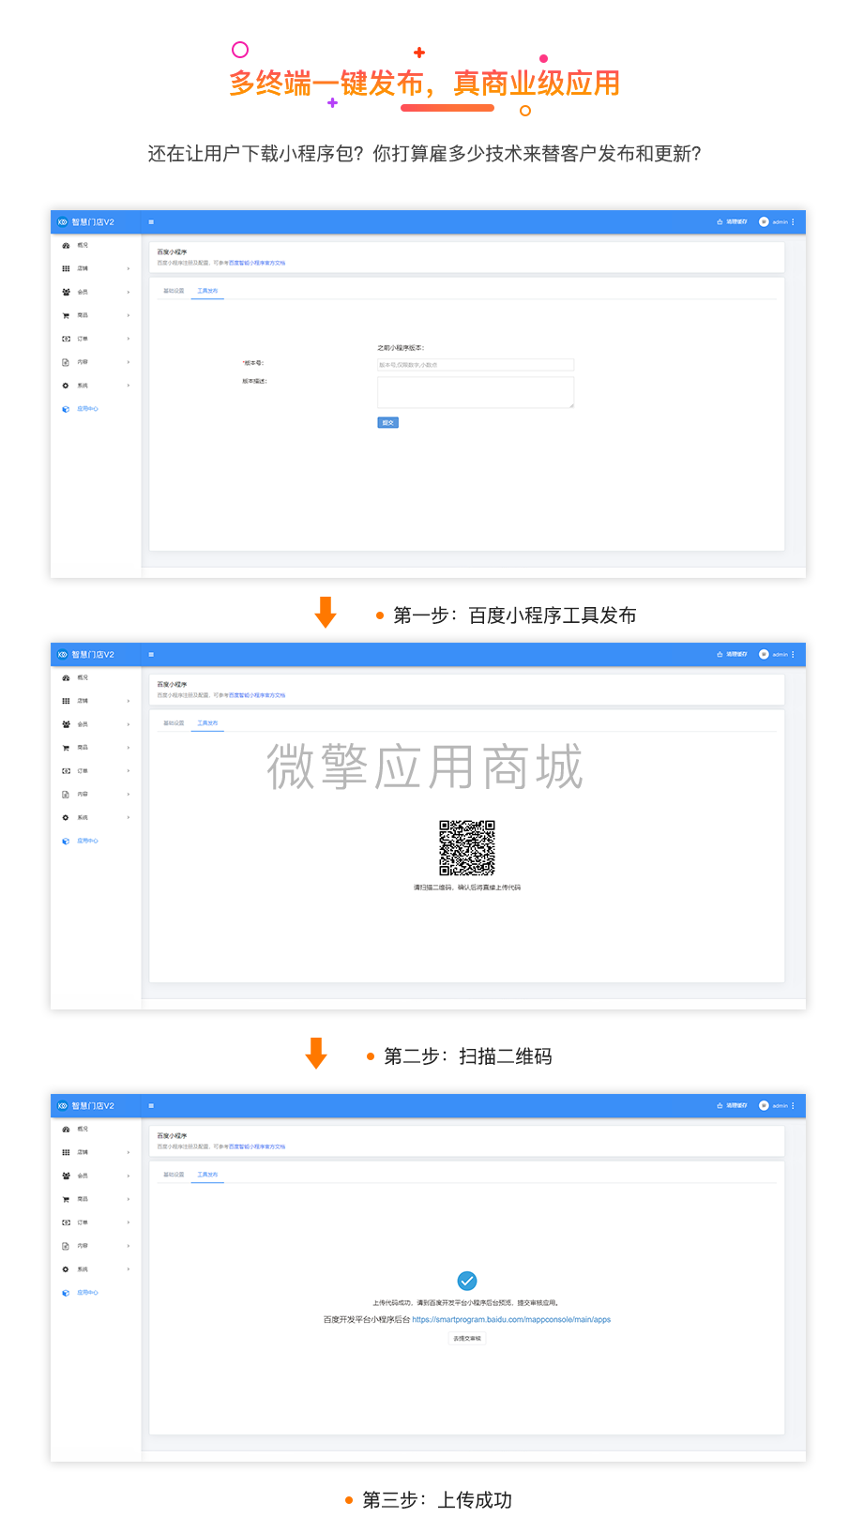Click 商品 label in the upload success screen sidebar
The image size is (849, 1533).
click(x=83, y=1199)
